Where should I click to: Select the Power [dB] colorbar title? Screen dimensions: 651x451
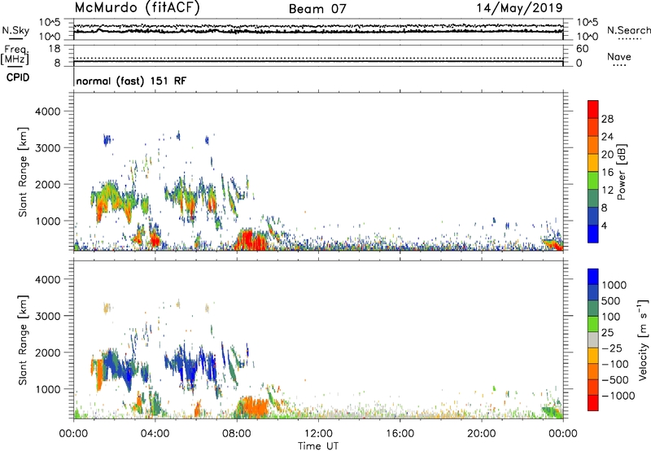click(x=622, y=173)
